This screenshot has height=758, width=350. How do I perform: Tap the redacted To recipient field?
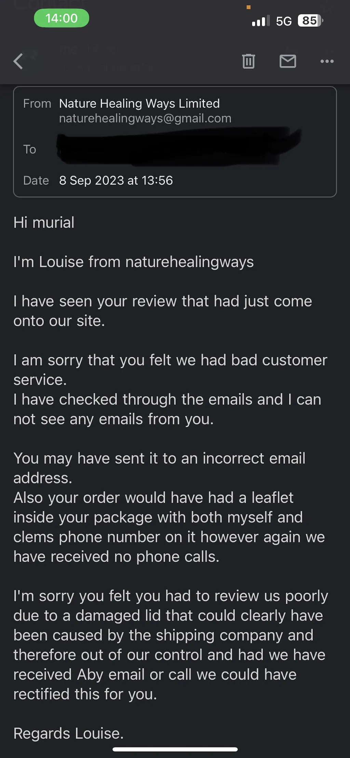point(178,146)
